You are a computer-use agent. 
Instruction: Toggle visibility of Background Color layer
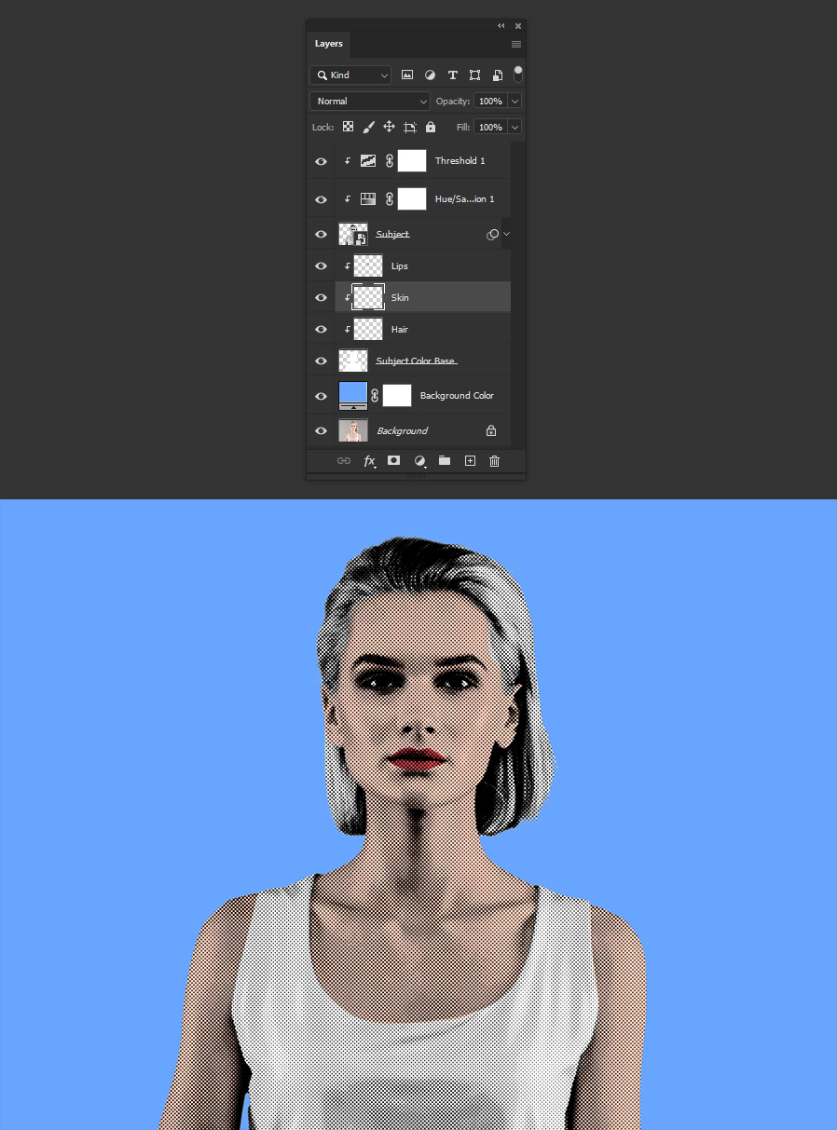click(321, 396)
